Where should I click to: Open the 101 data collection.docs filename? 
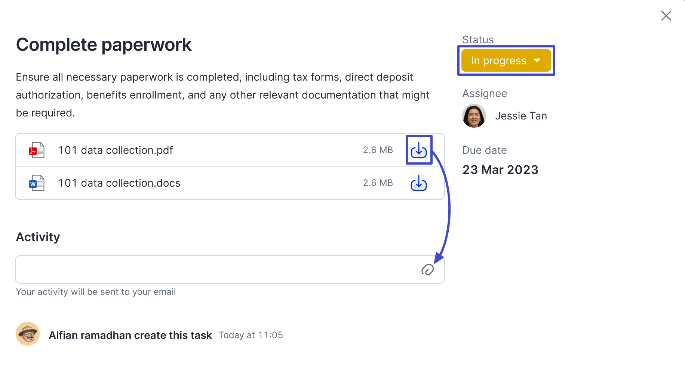(119, 183)
